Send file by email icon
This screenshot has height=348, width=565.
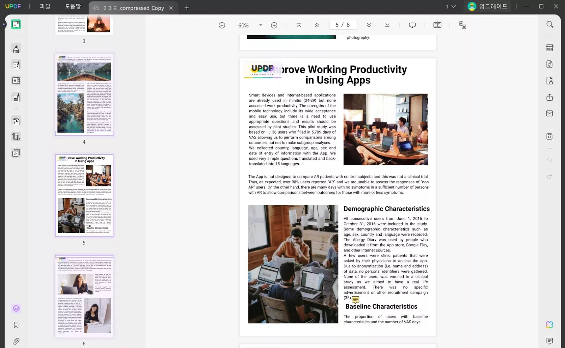[x=549, y=113]
